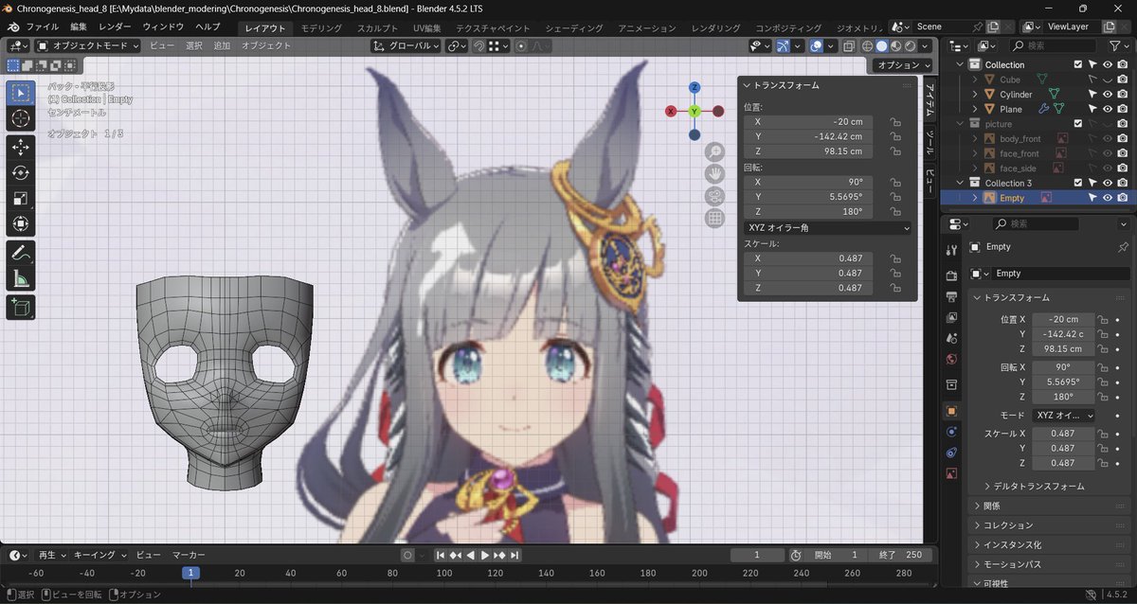Open the XYZ Euler rotation mode dropdown in sidebar
The height and width of the screenshot is (604, 1137).
pos(828,228)
